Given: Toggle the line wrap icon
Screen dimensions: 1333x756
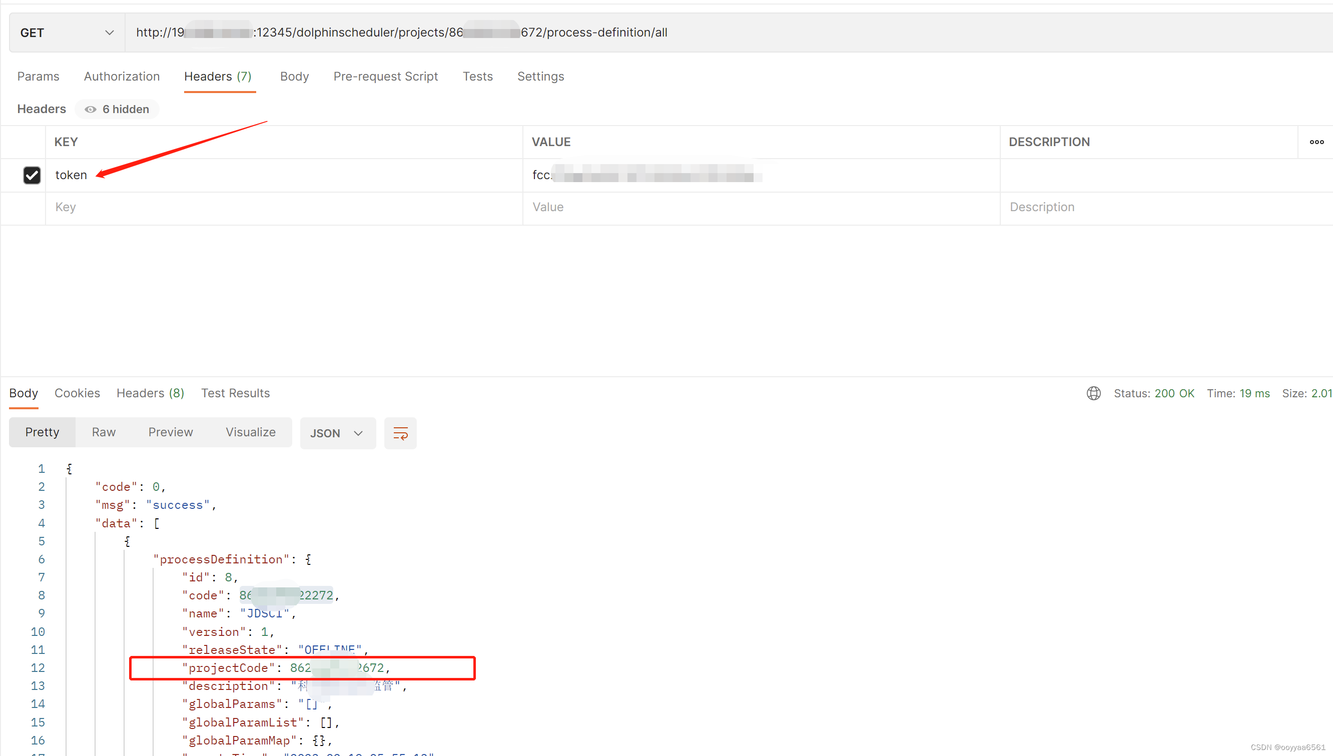Looking at the screenshot, I should point(400,434).
